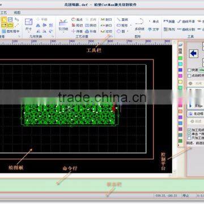
Task: Open the 引刀线 lead line tool
Action: [x=63, y=25]
